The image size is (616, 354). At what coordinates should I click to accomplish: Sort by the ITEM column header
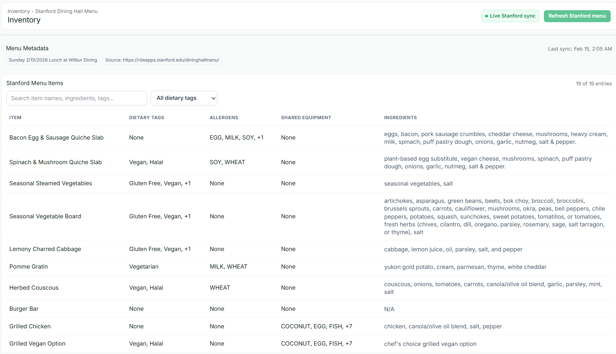click(15, 117)
